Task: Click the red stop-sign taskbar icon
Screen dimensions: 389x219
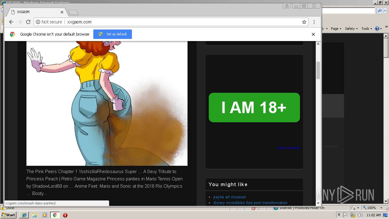Action: click(65, 215)
